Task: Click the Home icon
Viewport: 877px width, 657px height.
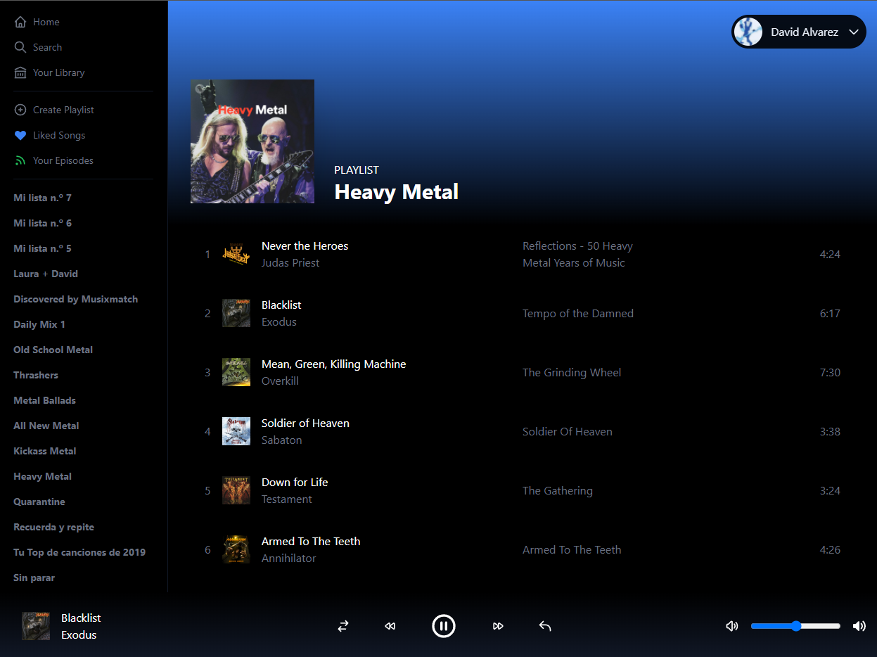Action: point(20,21)
